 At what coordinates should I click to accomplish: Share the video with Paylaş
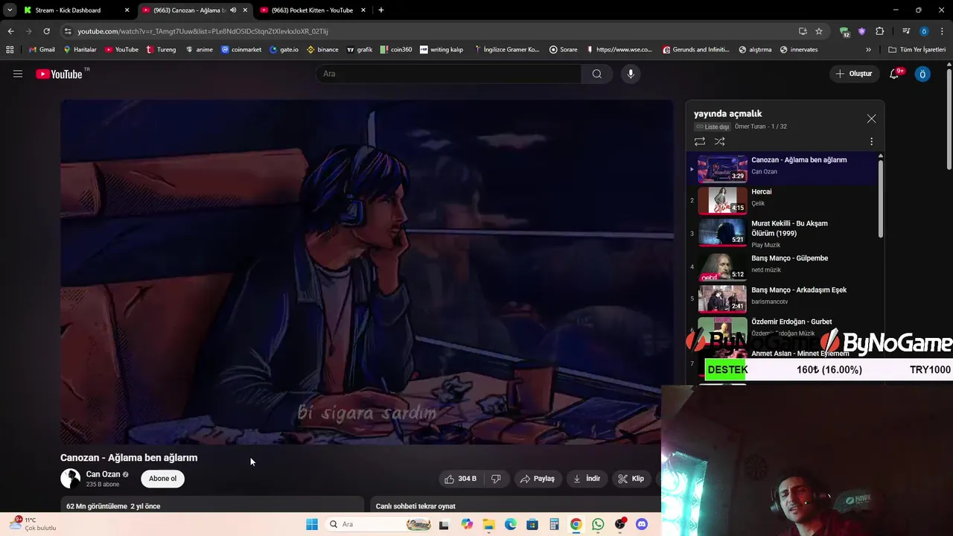click(538, 479)
